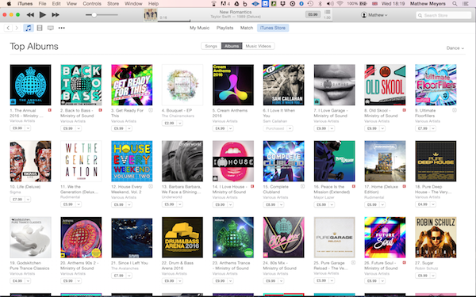Open the Notification Center icon
The width and height of the screenshot is (476, 297).
pos(465,4)
